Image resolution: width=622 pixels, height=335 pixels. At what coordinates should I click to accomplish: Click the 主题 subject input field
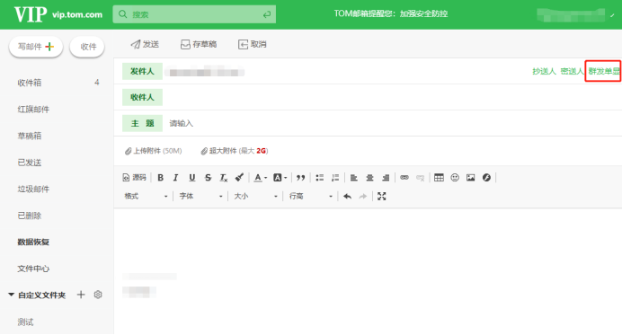391,123
